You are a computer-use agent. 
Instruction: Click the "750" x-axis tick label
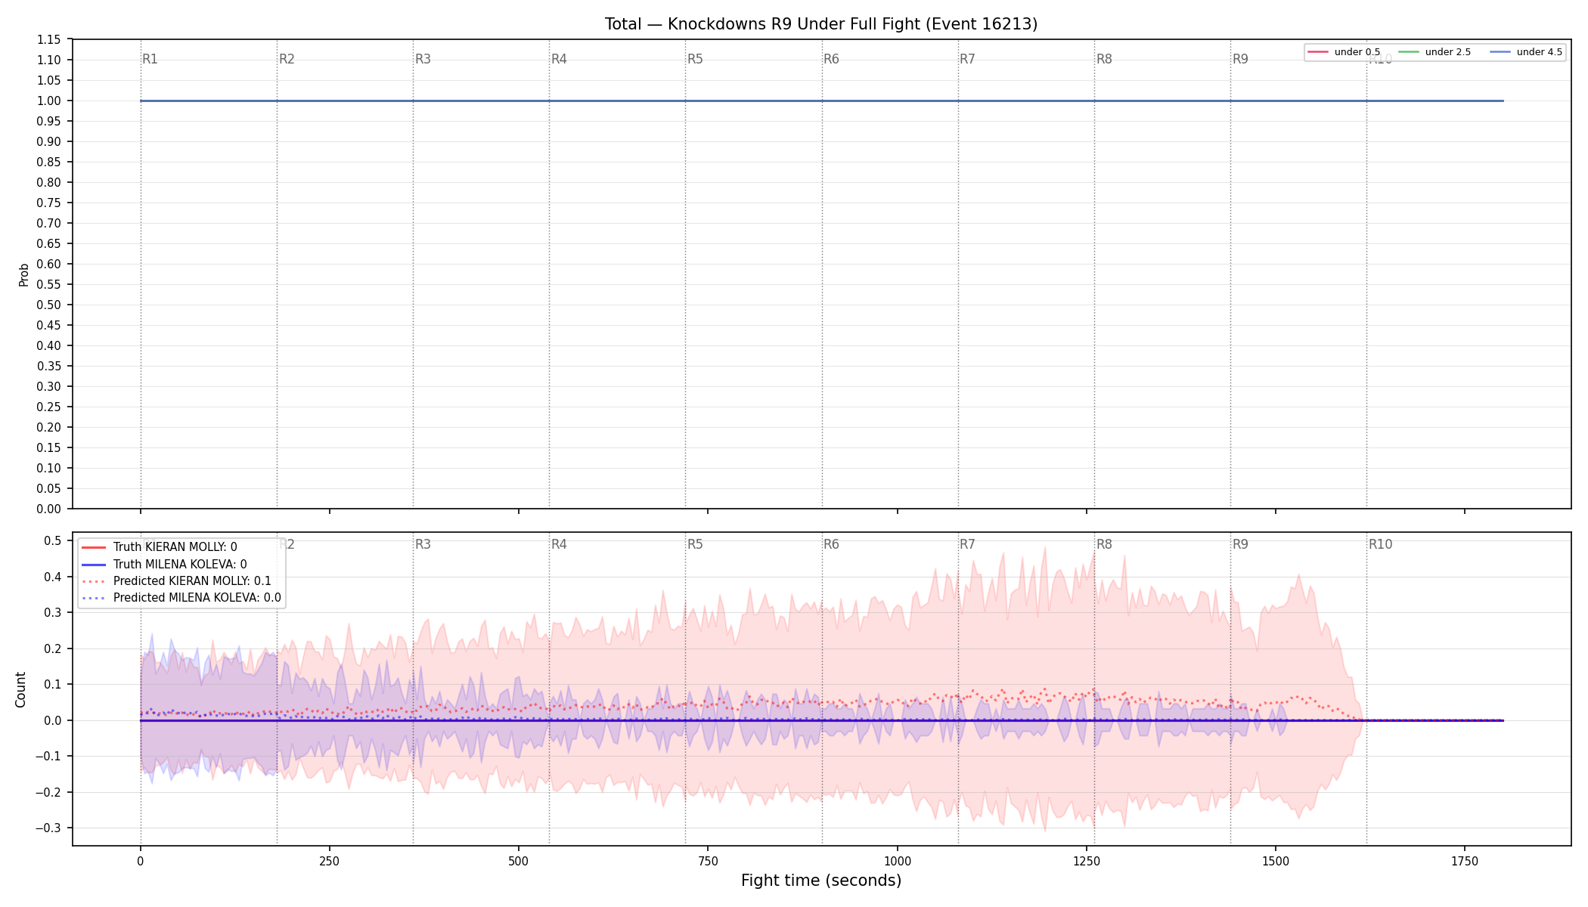tap(708, 861)
